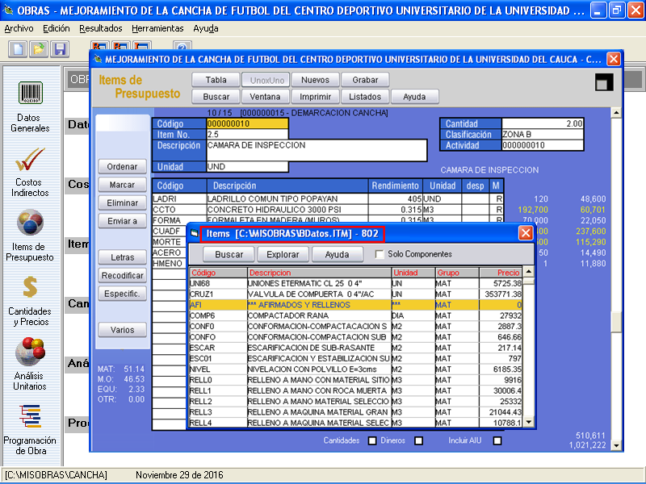
Task: Click the Ventana button
Action: pyautogui.click(x=266, y=97)
